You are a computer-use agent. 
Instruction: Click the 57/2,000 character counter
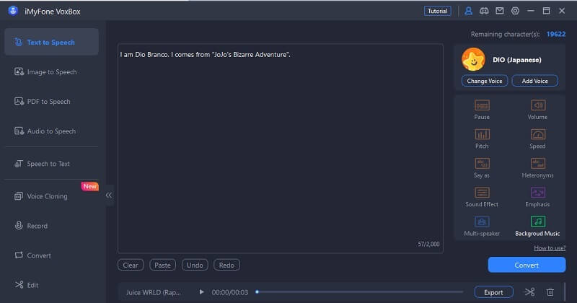[428, 244]
